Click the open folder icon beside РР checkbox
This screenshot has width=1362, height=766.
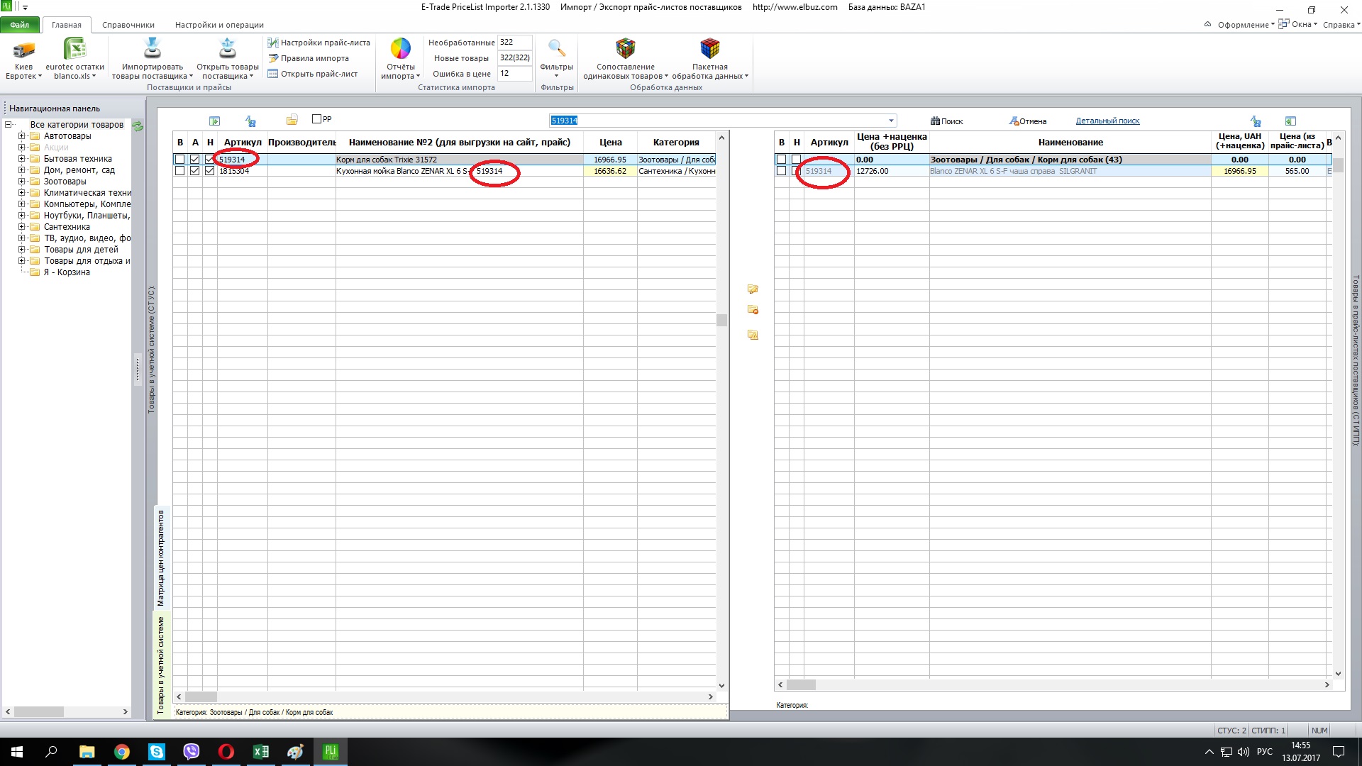[292, 120]
